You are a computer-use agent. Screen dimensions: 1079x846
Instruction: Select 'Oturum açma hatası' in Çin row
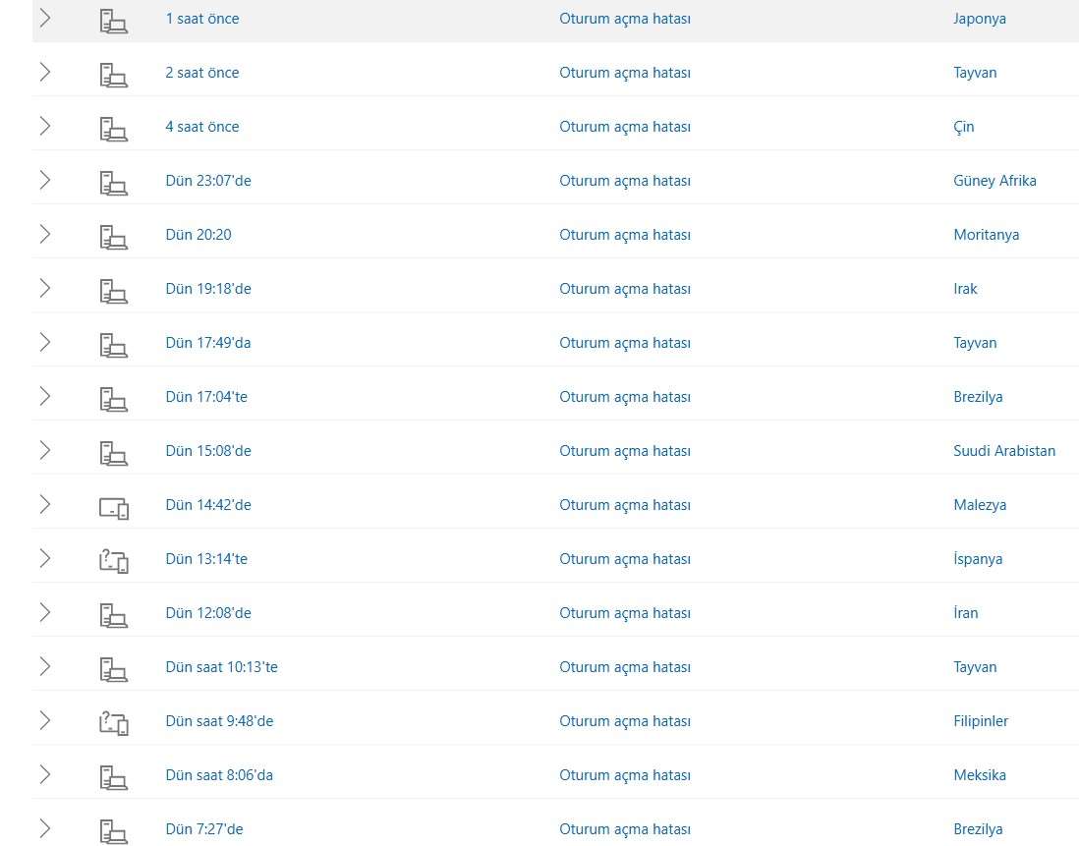pos(625,127)
